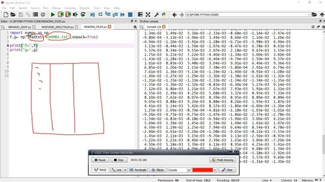The image size is (325, 182).
Task: Open the Consoles menu
Action: tap(70, 8)
